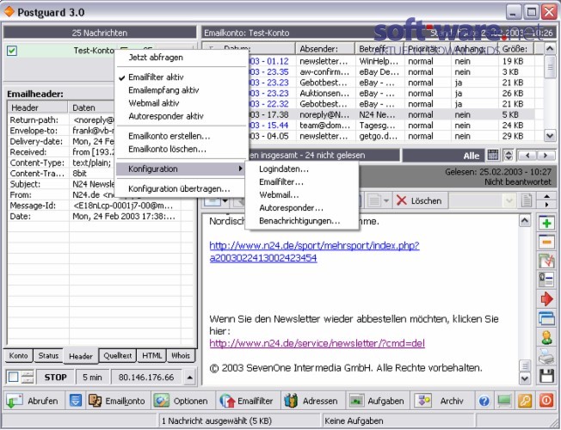561x430 pixels.
Task: Click the blue overlapping windows icon
Action: [x=546, y=318]
